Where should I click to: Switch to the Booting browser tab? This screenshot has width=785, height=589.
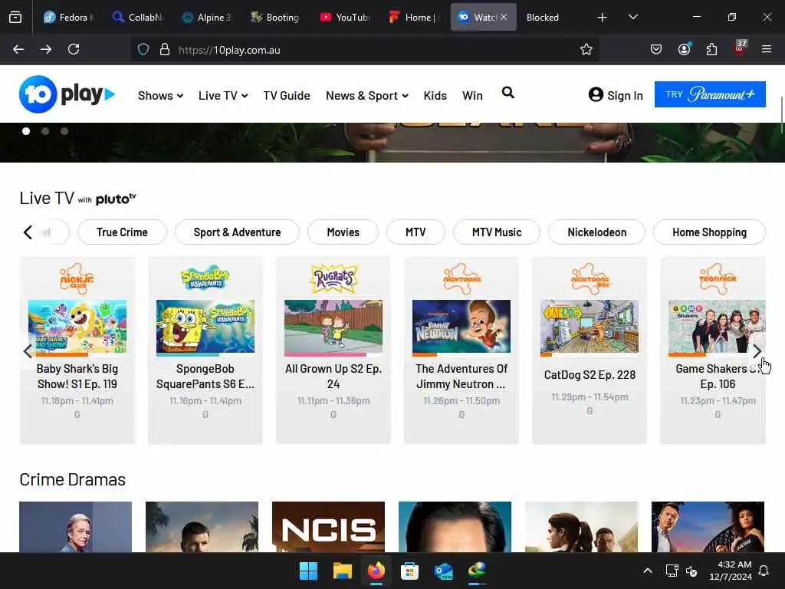[275, 18]
